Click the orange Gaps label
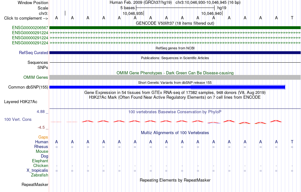The height and width of the screenshot is (192, 301). pos(43,137)
